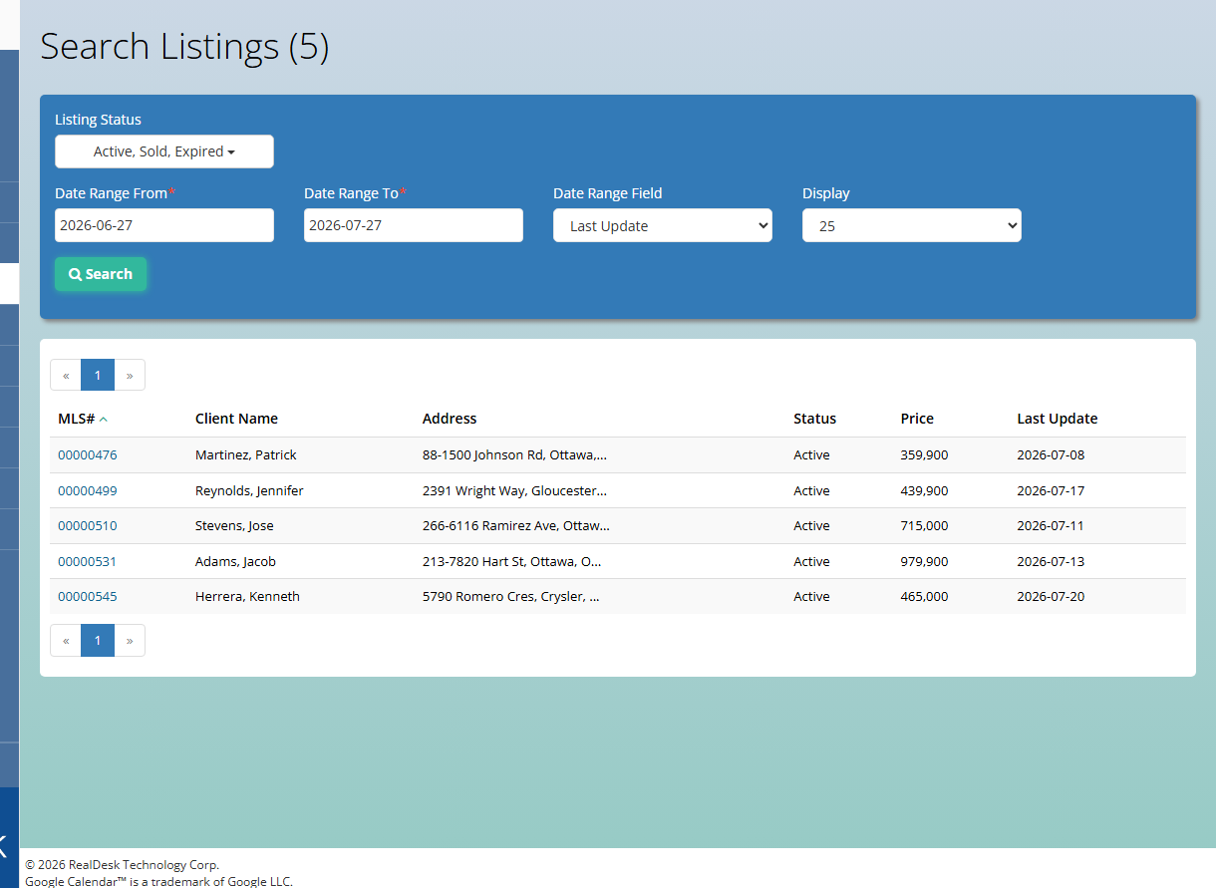Open listing 00000531
This screenshot has height=888, width=1216.
(x=87, y=561)
